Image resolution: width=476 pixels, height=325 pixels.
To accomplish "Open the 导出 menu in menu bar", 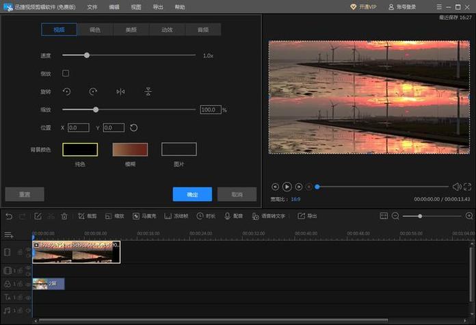I will (x=158, y=7).
